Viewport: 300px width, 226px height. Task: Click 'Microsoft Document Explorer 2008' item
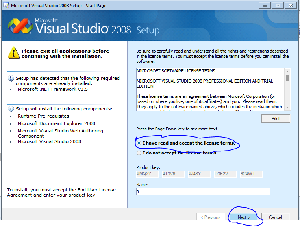pos(56,123)
